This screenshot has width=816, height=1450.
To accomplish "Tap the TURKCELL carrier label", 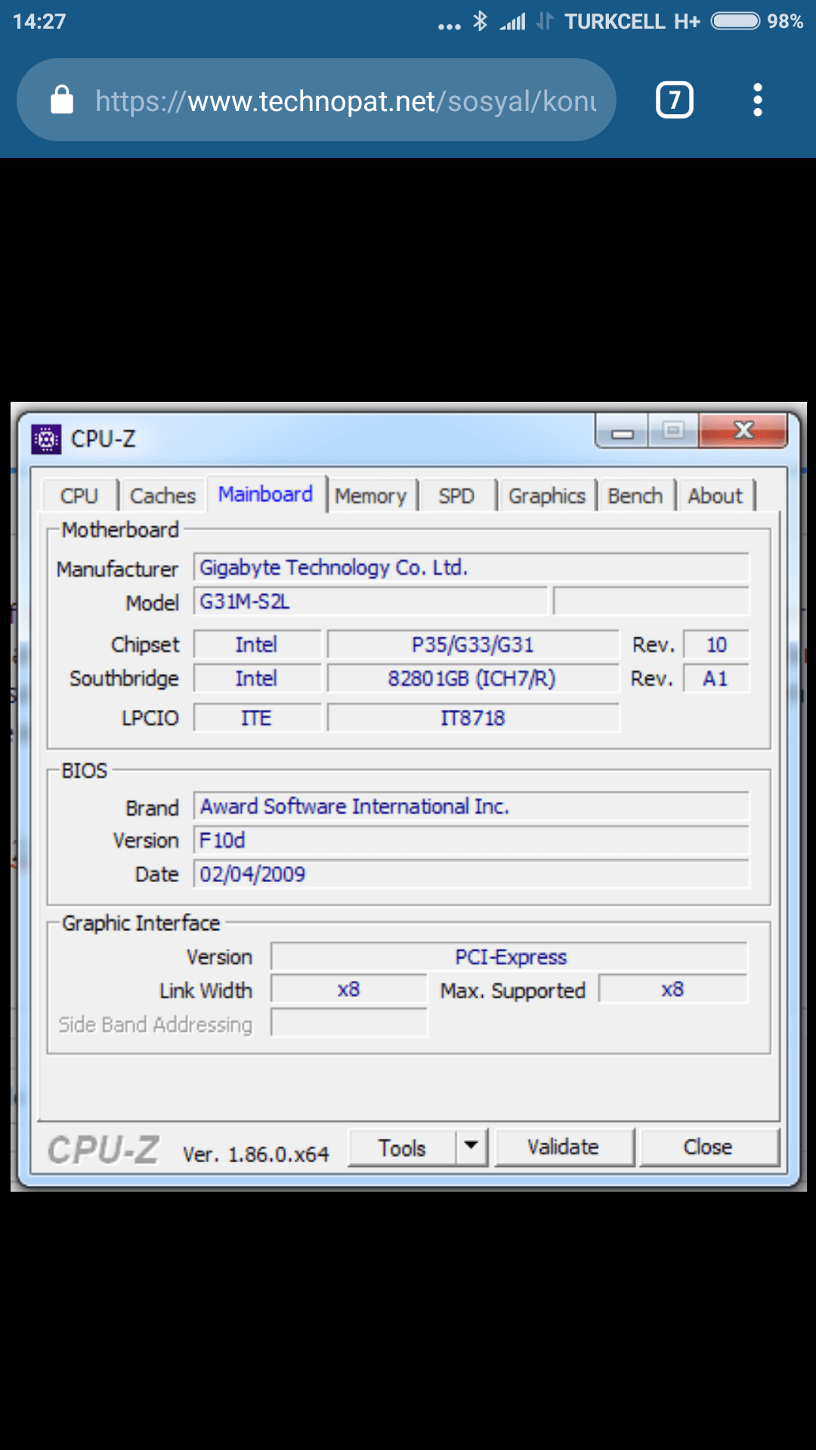I will 615,21.
